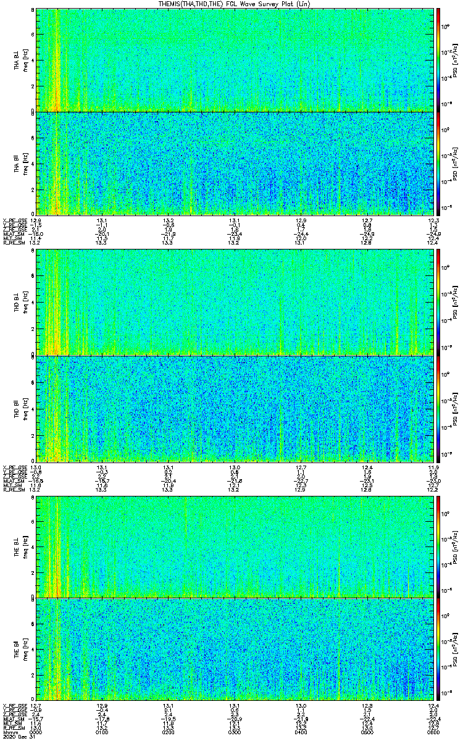
Task: Click the THA B-parallel freq [Hz] axis label
Action: (25, 163)
